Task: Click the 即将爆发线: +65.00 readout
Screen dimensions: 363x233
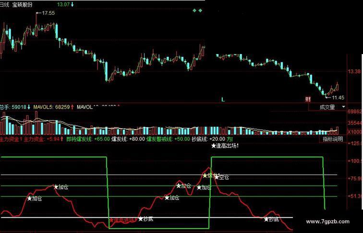Action: (x=88, y=139)
